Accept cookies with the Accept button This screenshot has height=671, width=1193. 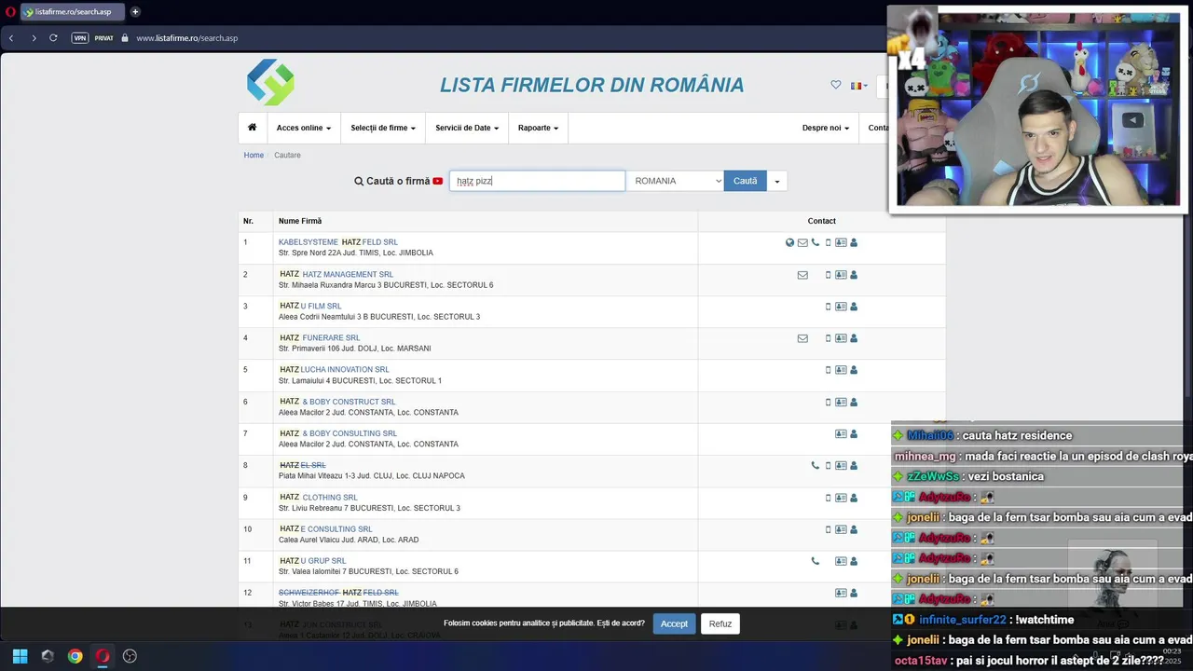[x=674, y=623]
